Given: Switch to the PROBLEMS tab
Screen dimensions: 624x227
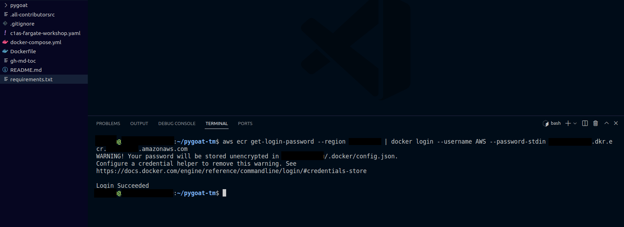Looking at the screenshot, I should pyautogui.click(x=108, y=124).
